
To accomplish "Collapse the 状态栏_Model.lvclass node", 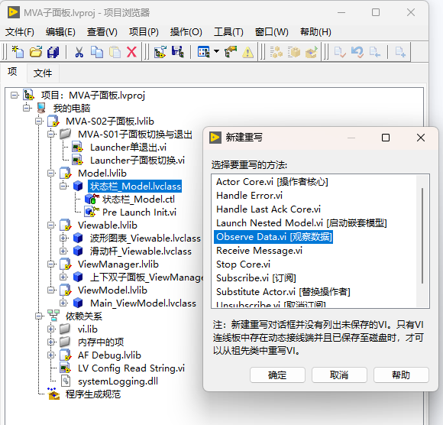I will (63, 187).
